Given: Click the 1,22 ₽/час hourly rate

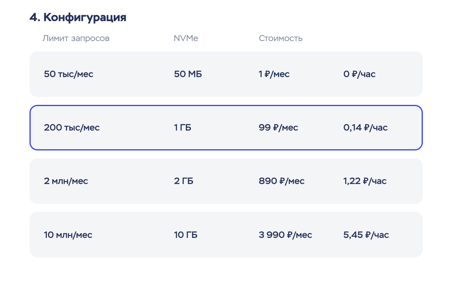Looking at the screenshot, I should (365, 181).
